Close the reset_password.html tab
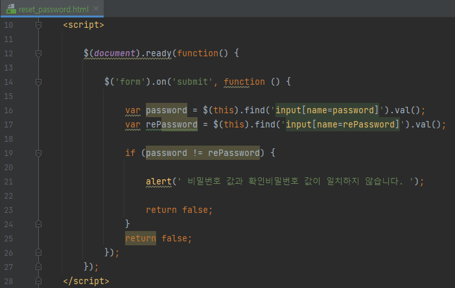Image resolution: width=455 pixels, height=288 pixels. (x=96, y=8)
